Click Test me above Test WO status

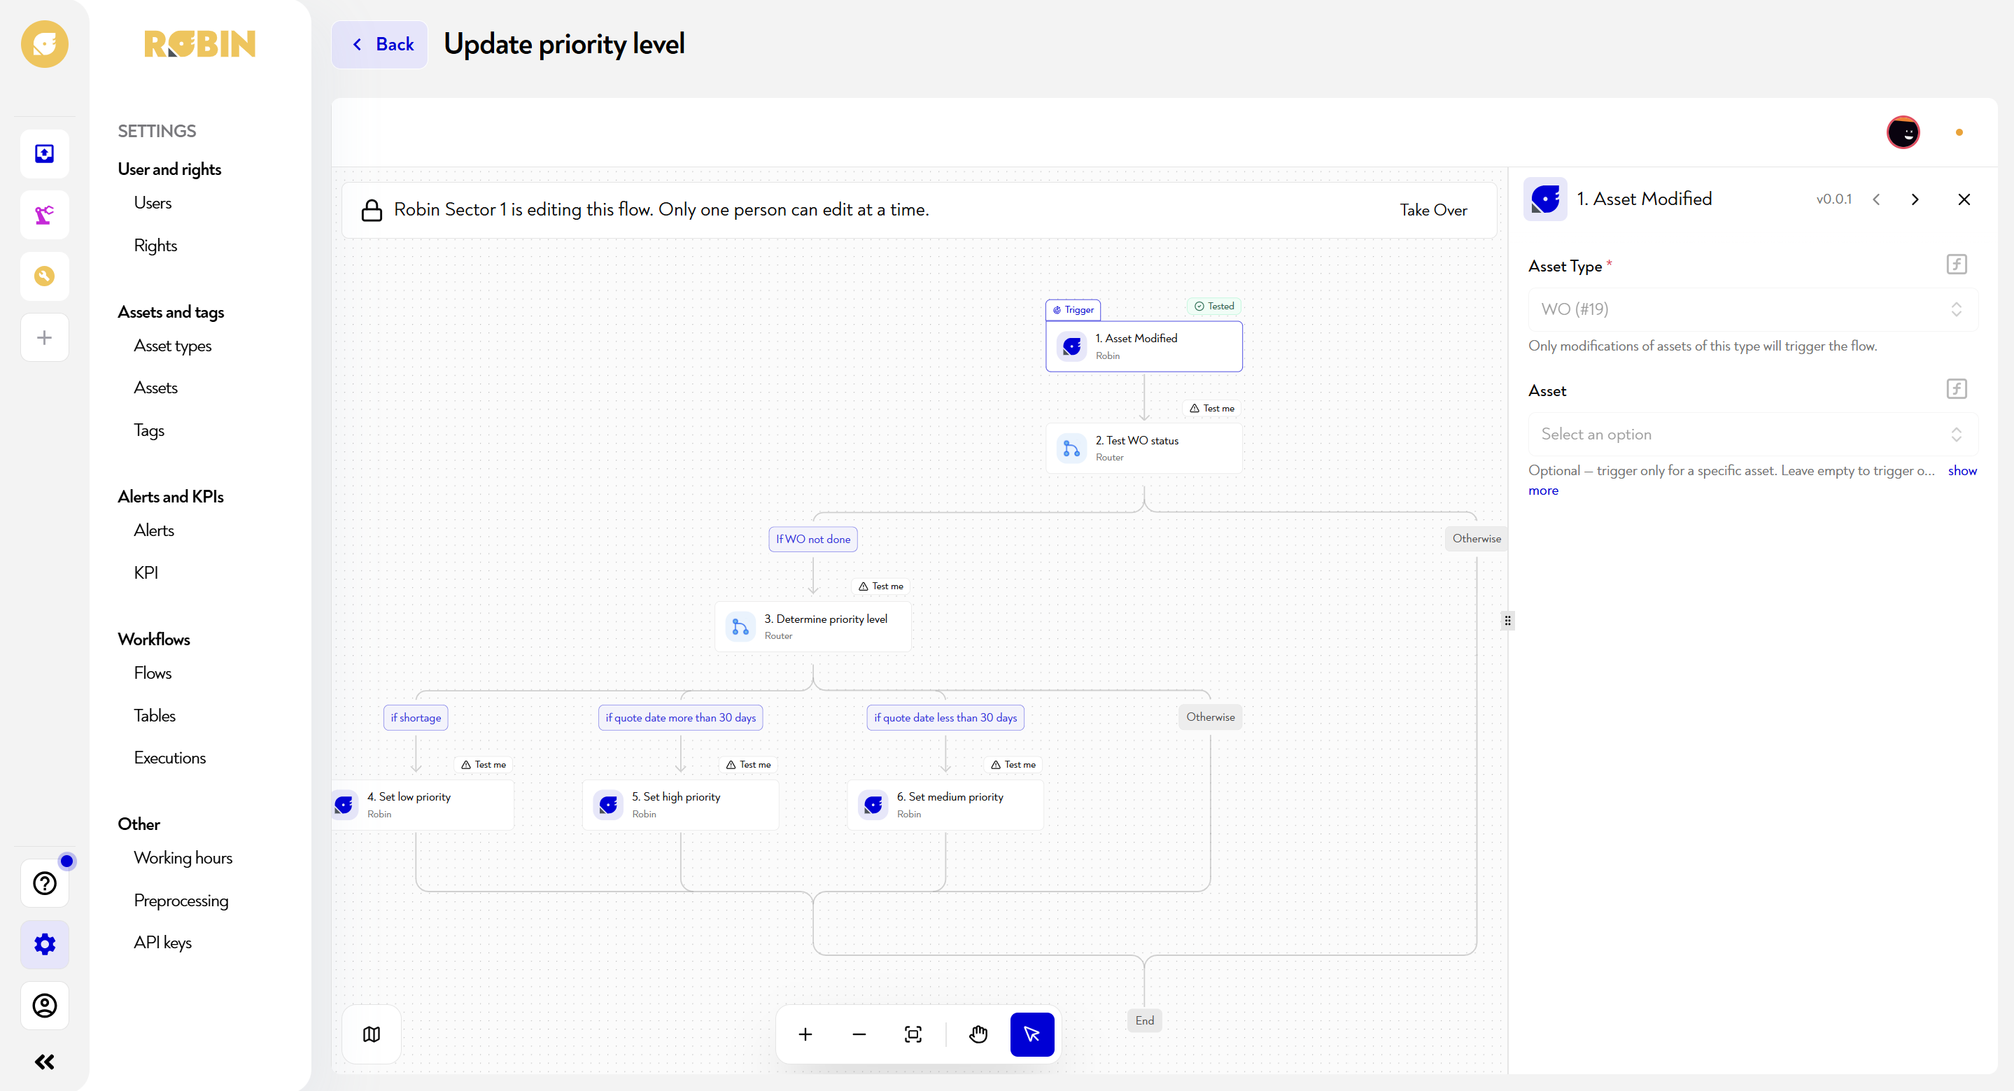click(1212, 408)
